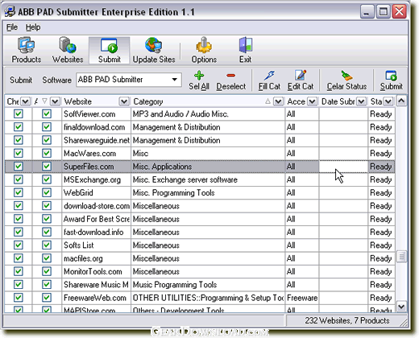
Task: Open the Che column filter dropdown
Action: (x=25, y=101)
